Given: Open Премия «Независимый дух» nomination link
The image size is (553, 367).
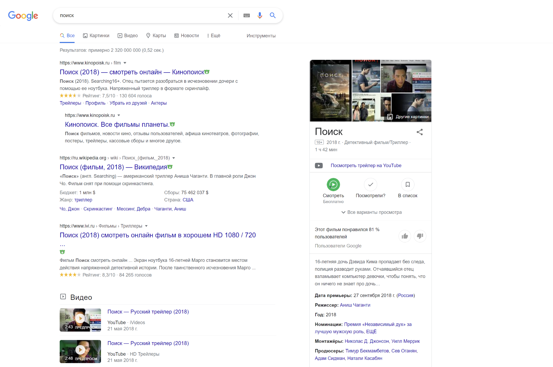Looking at the screenshot, I should [x=363, y=328].
